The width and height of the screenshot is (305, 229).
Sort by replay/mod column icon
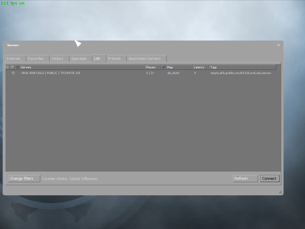pos(17,67)
